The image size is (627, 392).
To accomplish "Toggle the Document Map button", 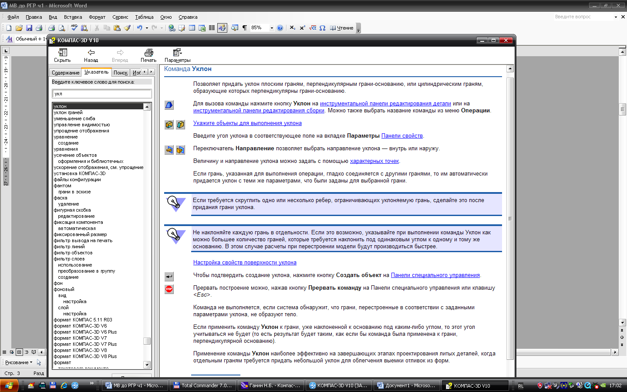I will (x=235, y=28).
